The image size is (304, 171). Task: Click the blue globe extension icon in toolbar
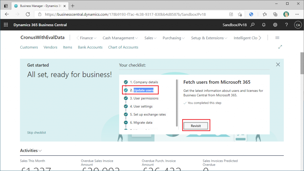[x=251, y=14]
